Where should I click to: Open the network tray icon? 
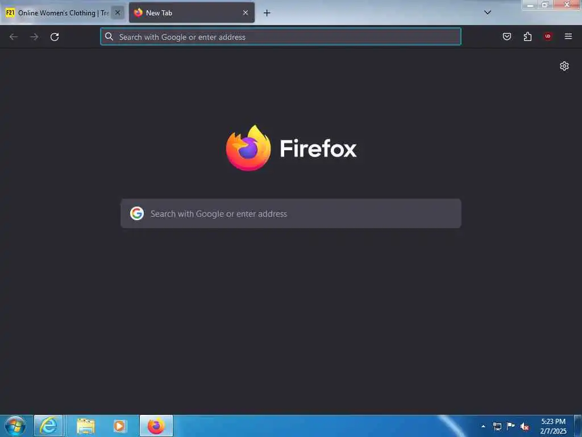497,426
